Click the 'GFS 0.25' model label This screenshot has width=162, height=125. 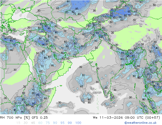coord(40,118)
